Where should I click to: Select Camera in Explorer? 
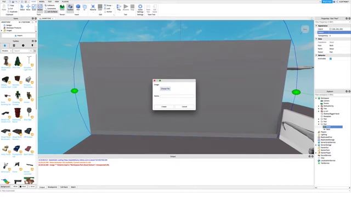tap(326, 101)
